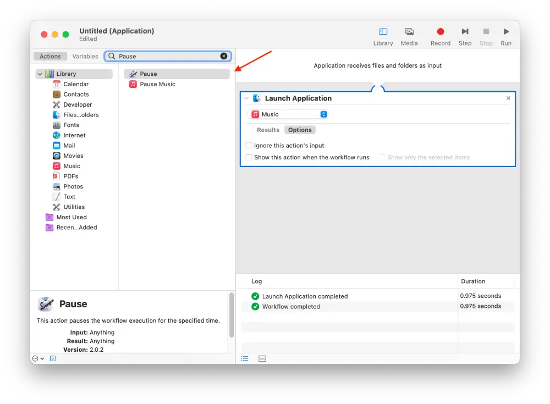Open the Media browser icon
Viewport: 550px width, 404px height.
coord(409,32)
